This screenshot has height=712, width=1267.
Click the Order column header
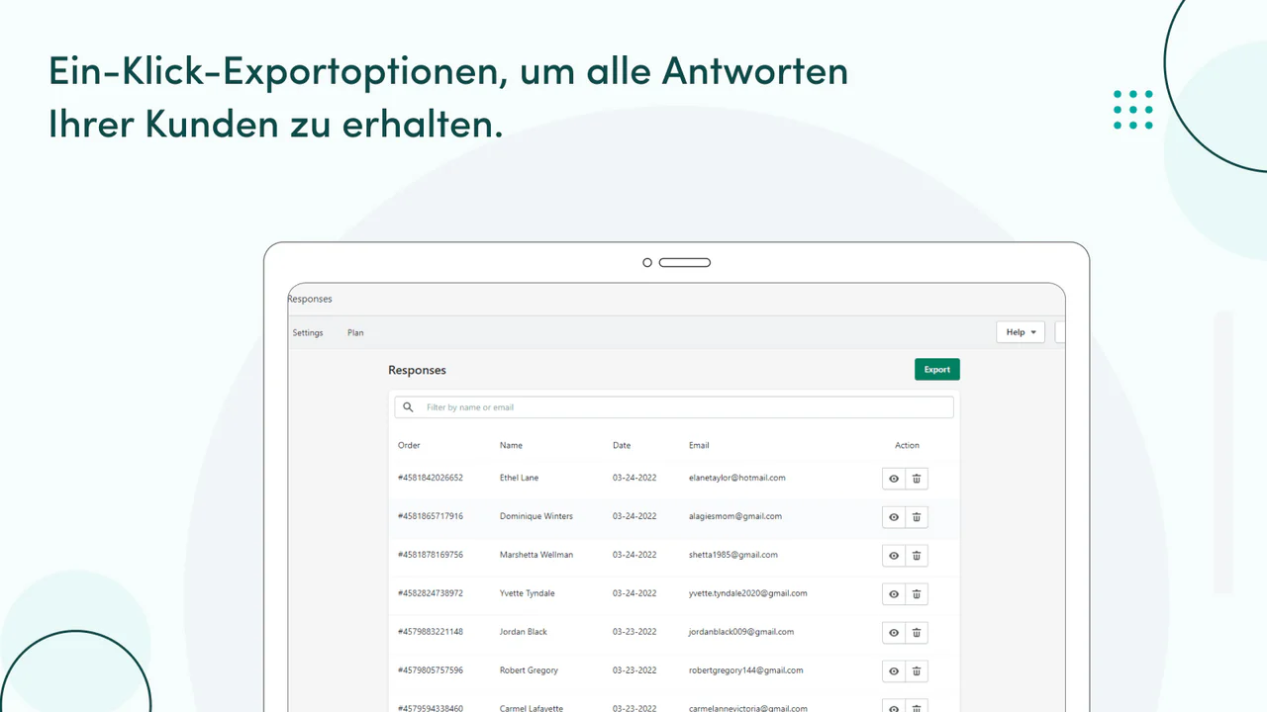click(x=409, y=446)
